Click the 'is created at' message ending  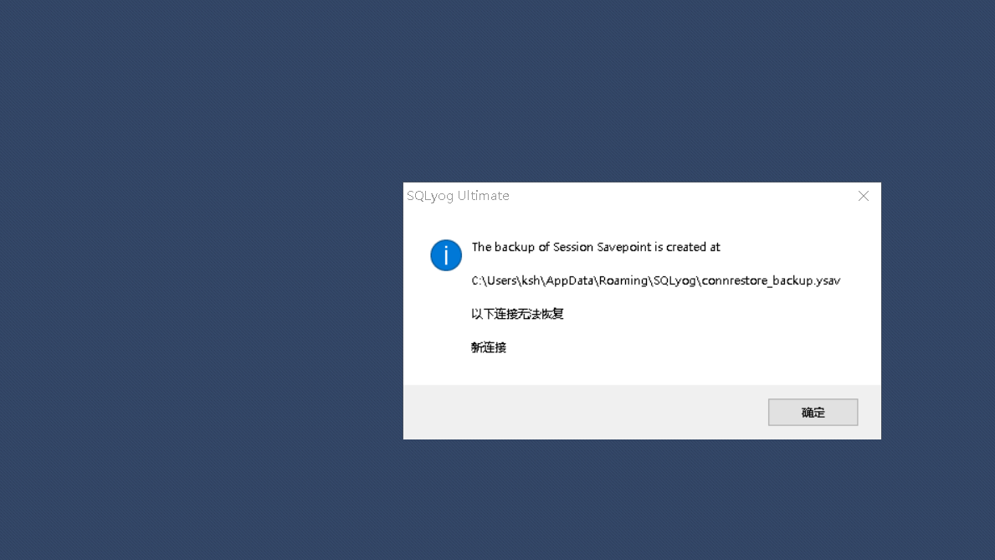(x=688, y=247)
